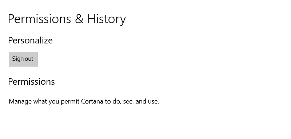
Task: Click the Manage what you permit Cortana text
Action: (84, 101)
